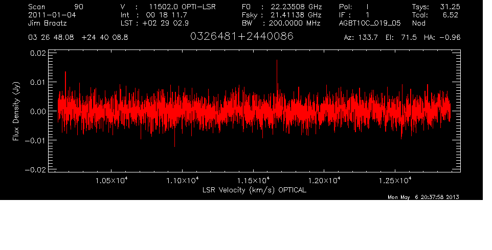
Task: Click the Nod procedure label
Action: (418, 23)
